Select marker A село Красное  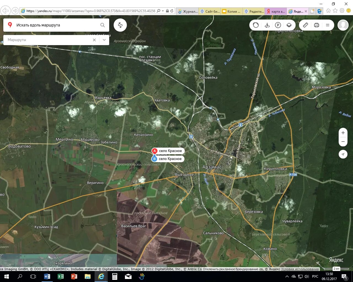tap(168, 151)
